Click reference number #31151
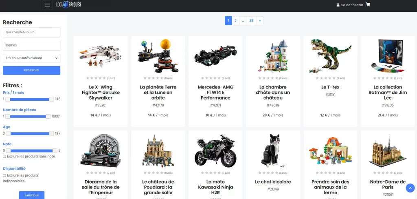Viewport: 417px width, 199px height. (x=330, y=95)
